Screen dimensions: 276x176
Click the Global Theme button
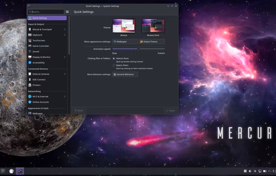[x=152, y=42]
